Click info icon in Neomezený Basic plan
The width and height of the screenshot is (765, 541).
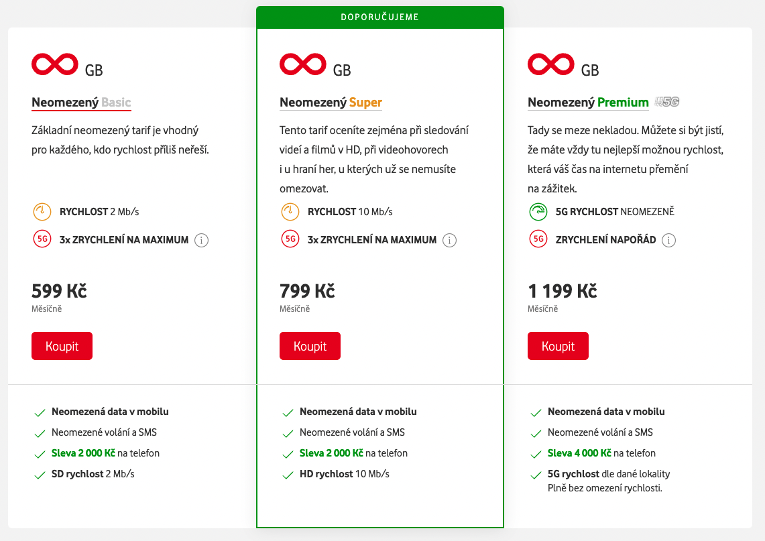tap(201, 240)
